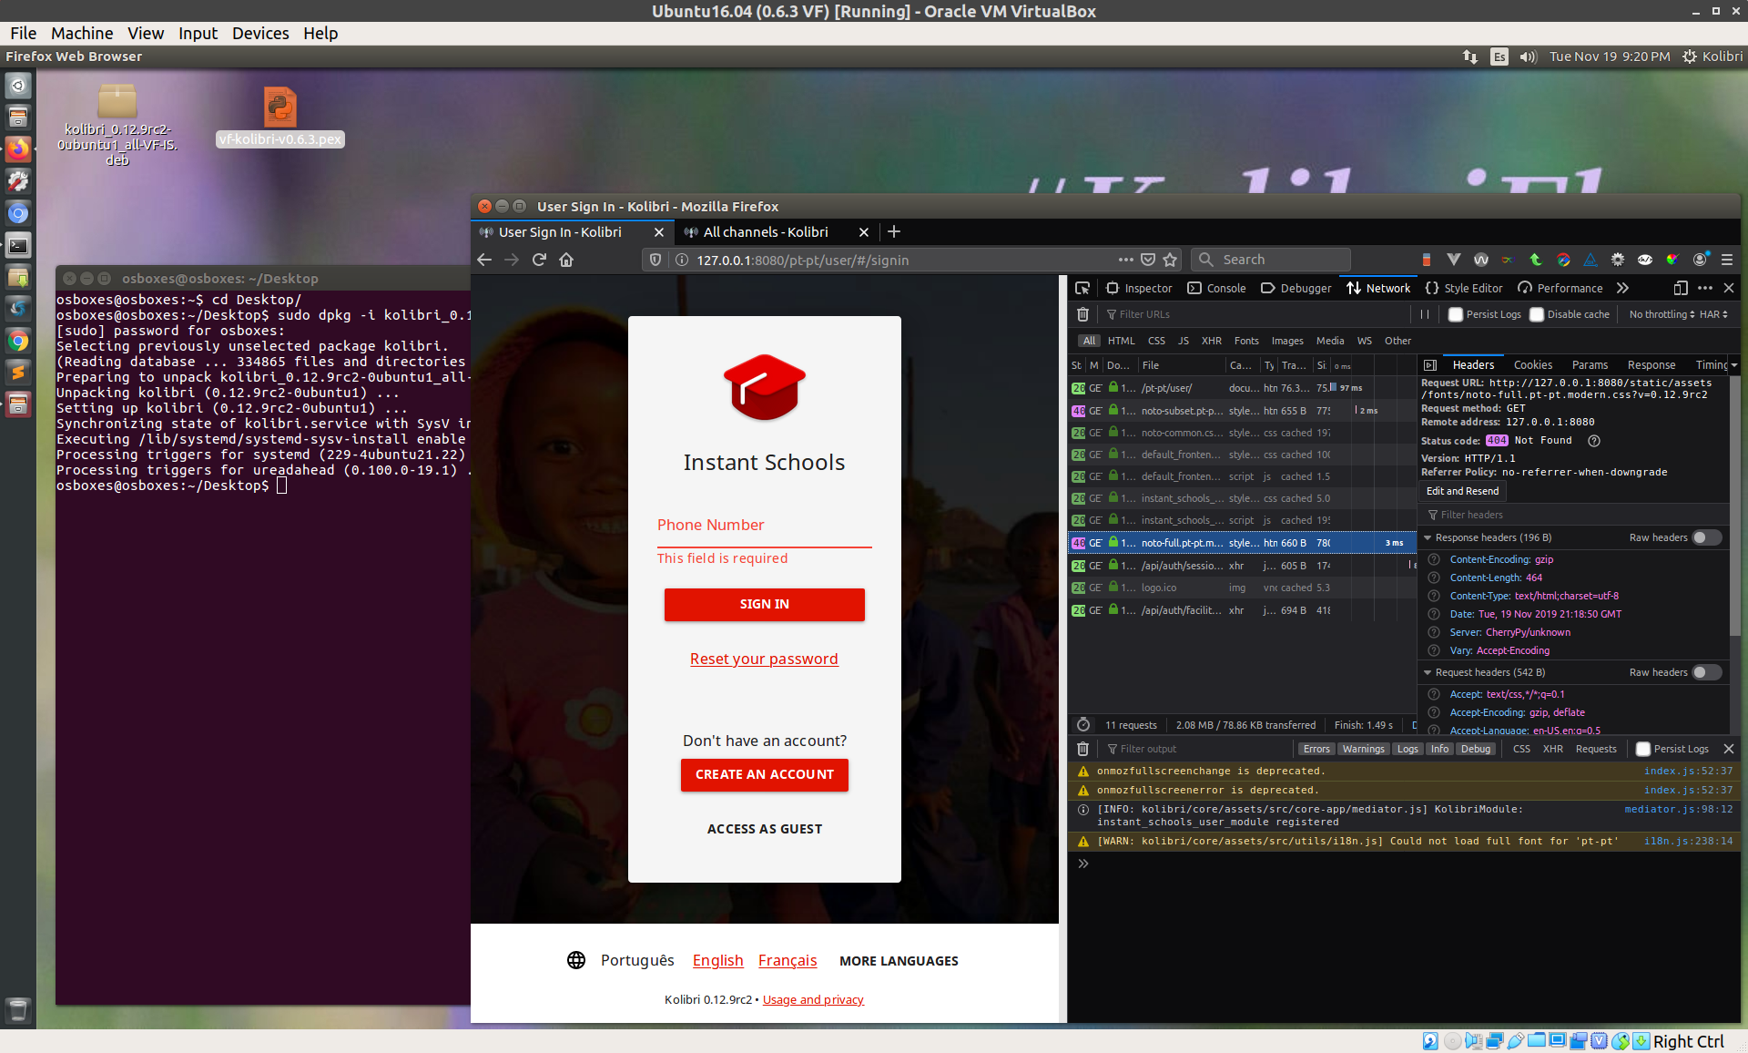Reload the current page
This screenshot has width=1748, height=1053.
pyautogui.click(x=539, y=260)
